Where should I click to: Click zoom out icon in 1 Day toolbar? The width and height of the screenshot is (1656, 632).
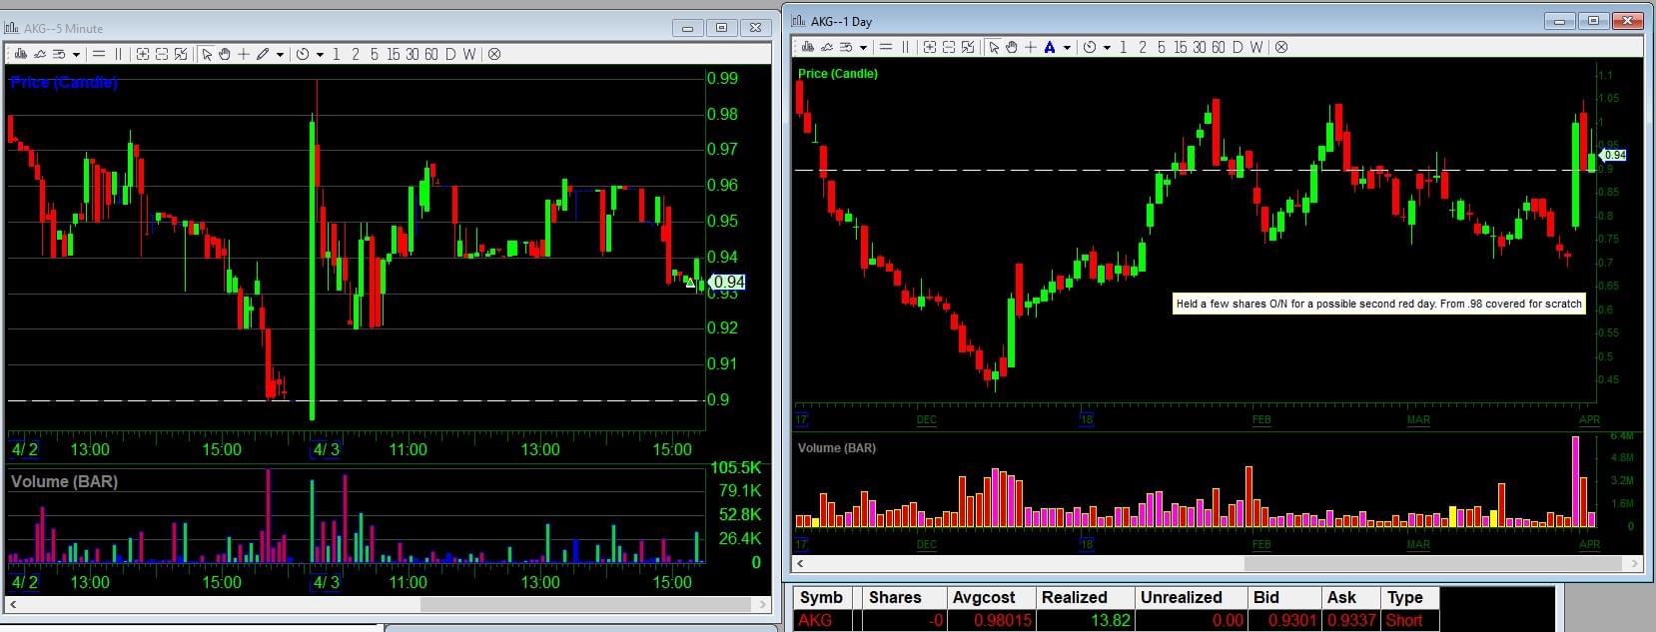click(949, 47)
